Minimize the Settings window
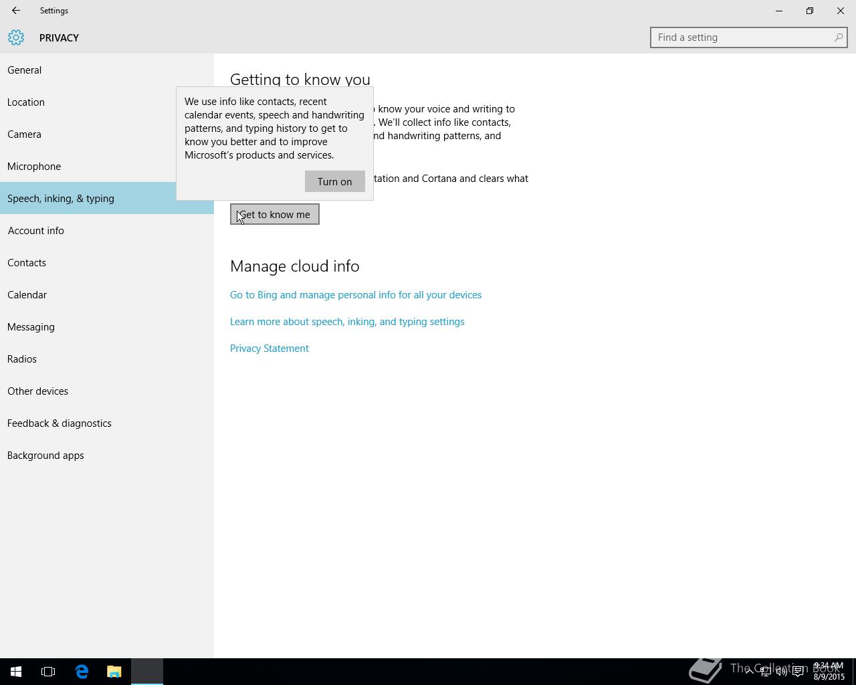 coord(779,11)
